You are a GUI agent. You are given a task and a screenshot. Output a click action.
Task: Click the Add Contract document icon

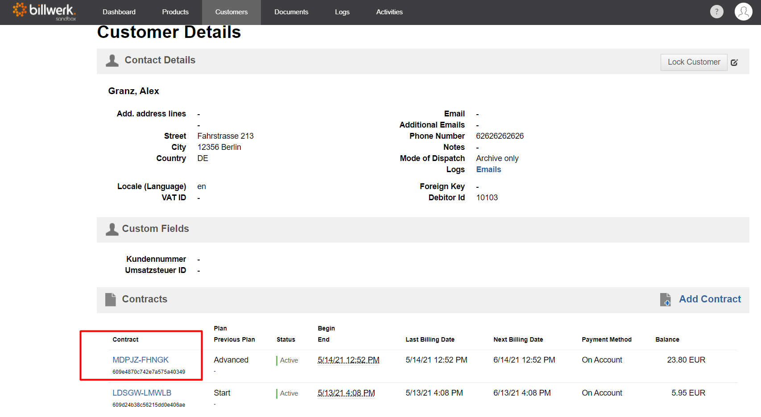point(666,299)
